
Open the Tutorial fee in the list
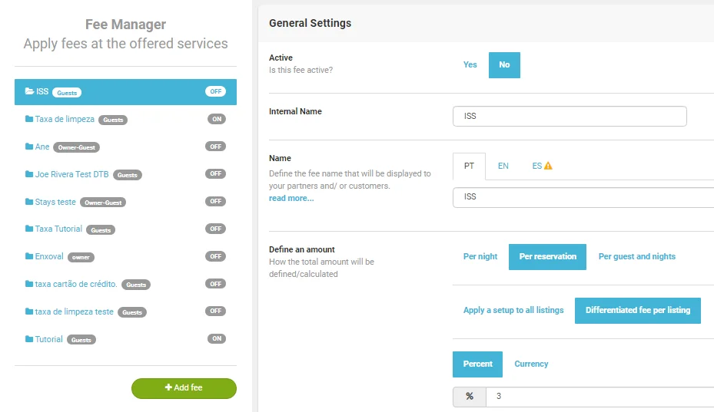coord(49,339)
